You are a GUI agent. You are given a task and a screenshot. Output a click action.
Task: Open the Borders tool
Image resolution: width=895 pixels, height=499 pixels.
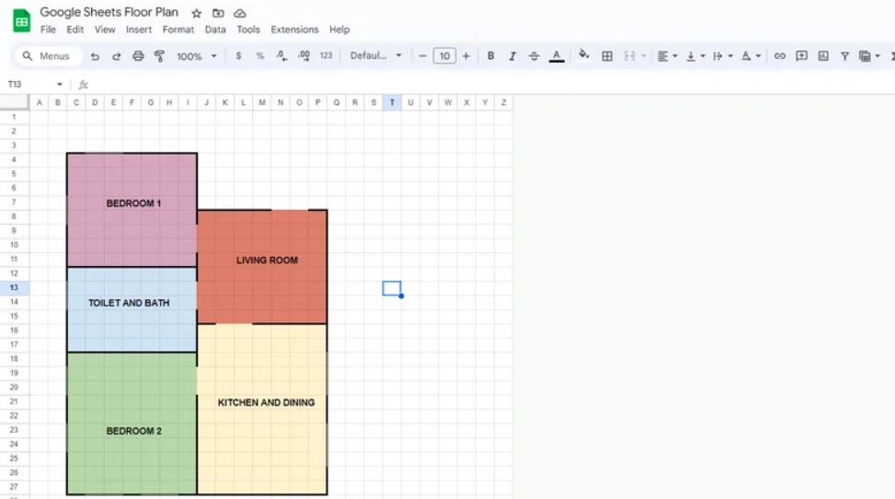coord(607,56)
